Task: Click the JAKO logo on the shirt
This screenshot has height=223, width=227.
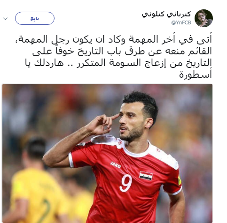Action: [x=115, y=165]
